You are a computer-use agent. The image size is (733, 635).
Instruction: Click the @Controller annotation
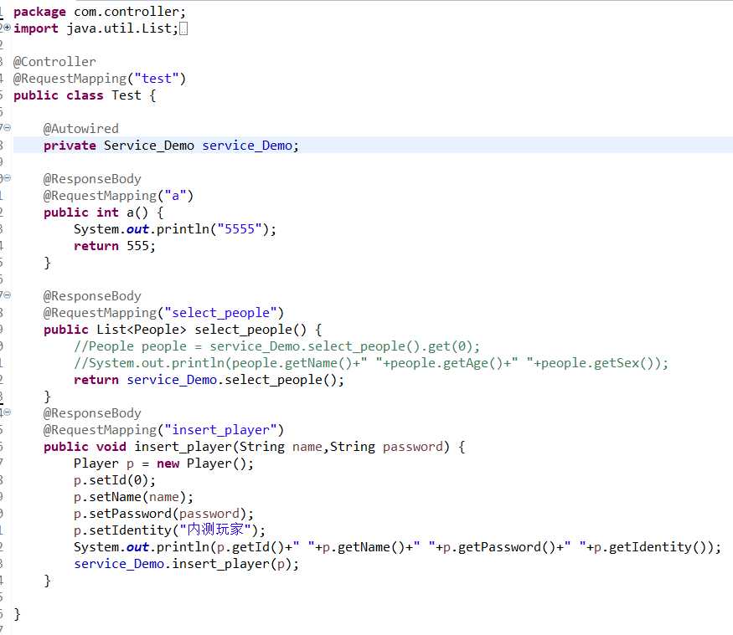(x=54, y=62)
